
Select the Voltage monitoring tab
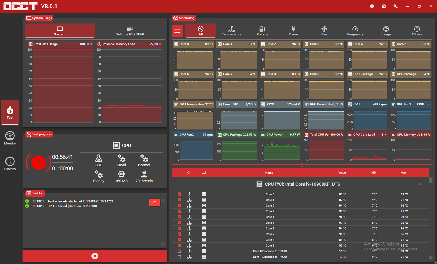pyautogui.click(x=262, y=31)
